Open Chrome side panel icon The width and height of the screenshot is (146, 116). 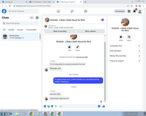136,6
